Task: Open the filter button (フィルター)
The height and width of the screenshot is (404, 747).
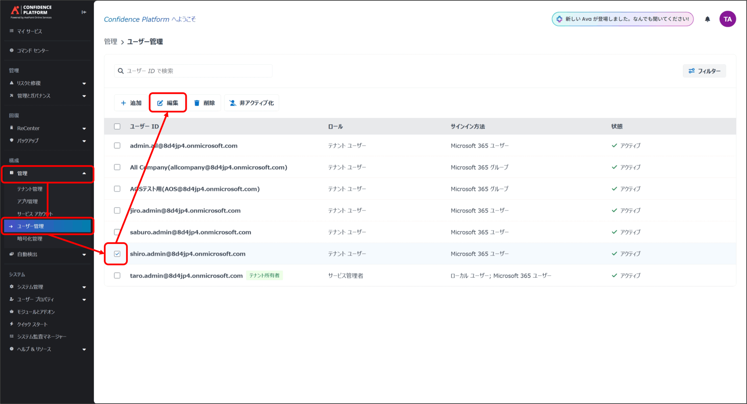Action: click(704, 71)
